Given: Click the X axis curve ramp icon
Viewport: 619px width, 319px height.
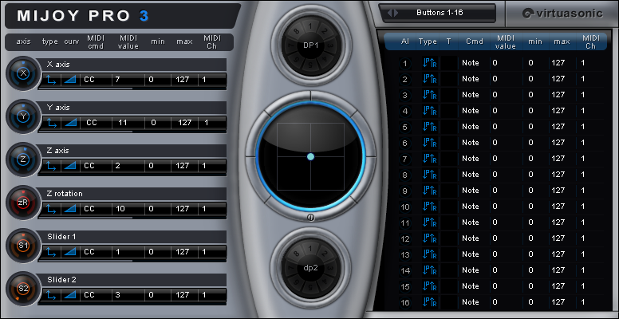Looking at the screenshot, I should [70, 80].
